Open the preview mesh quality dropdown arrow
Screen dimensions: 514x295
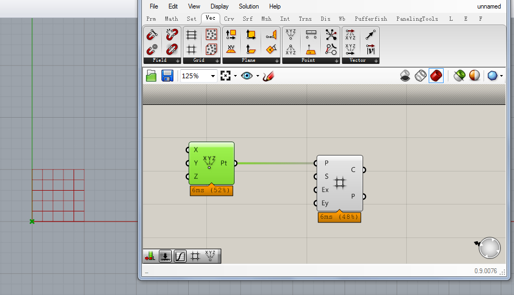(x=501, y=76)
